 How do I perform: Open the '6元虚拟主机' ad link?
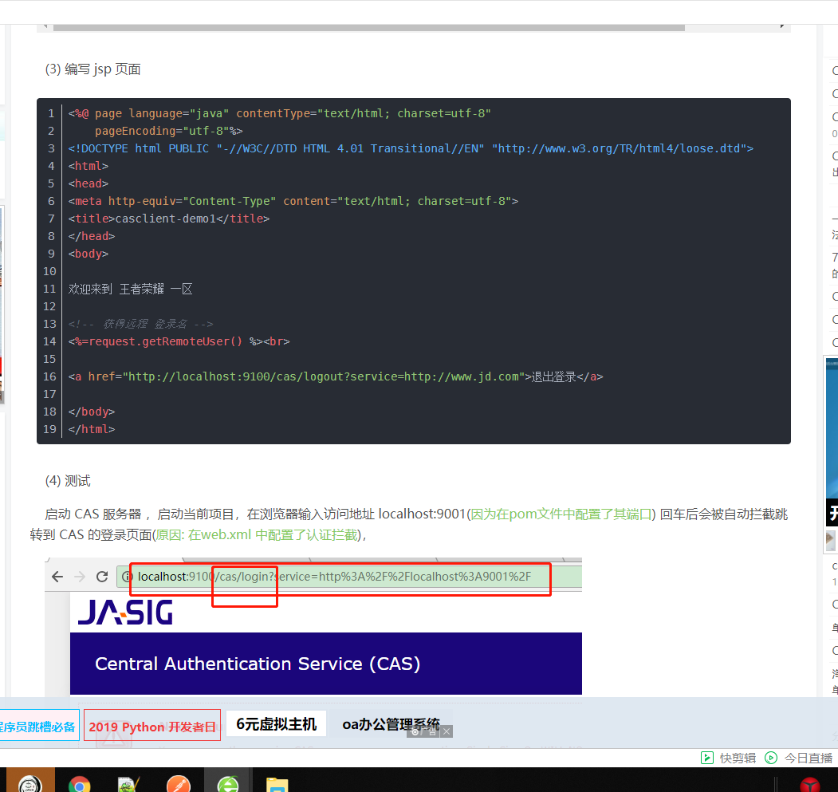277,724
